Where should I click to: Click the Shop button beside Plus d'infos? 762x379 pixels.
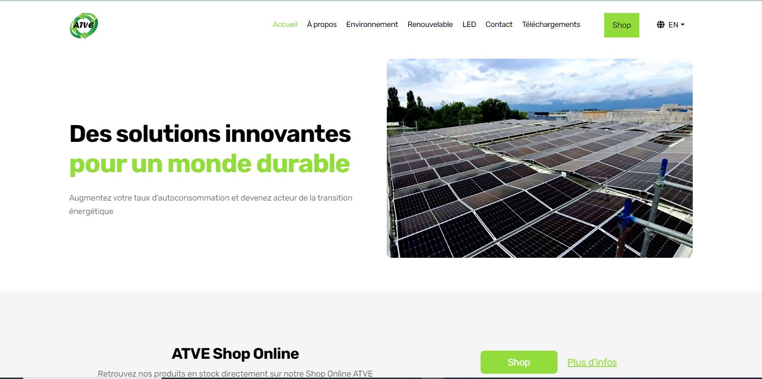[519, 362]
